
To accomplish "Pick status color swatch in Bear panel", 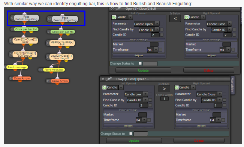I will tap(141, 133).
